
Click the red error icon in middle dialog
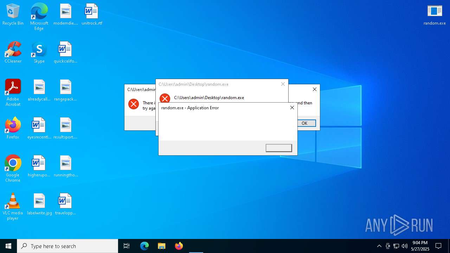(165, 98)
